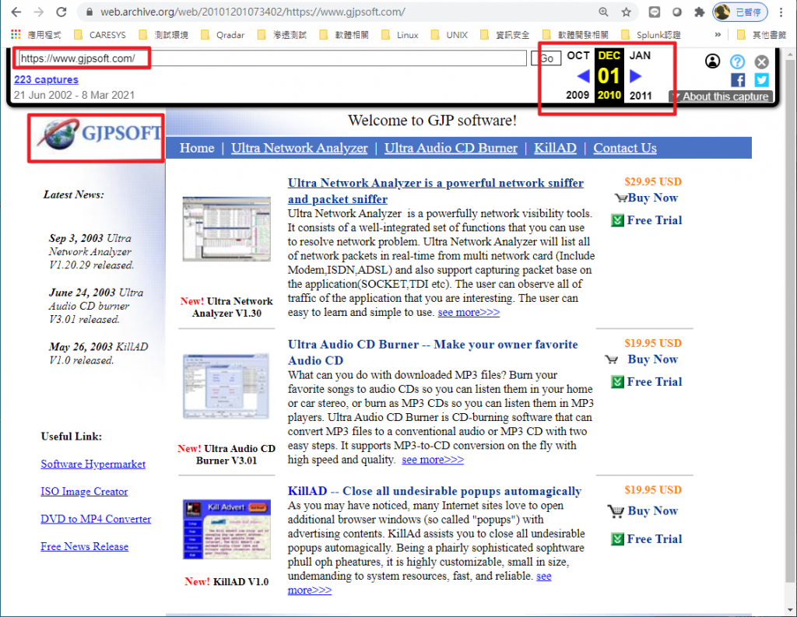Open the Chrome three-dot menu
The width and height of the screenshot is (797, 617).
(781, 12)
